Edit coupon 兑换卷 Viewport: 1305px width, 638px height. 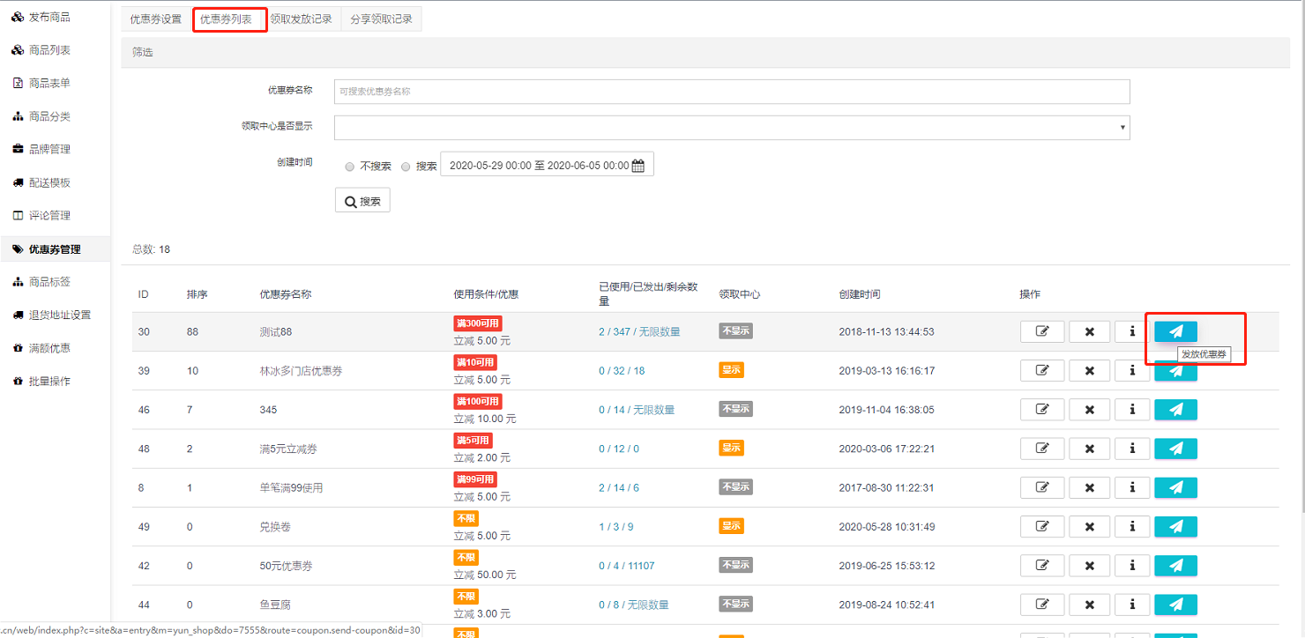point(1042,527)
